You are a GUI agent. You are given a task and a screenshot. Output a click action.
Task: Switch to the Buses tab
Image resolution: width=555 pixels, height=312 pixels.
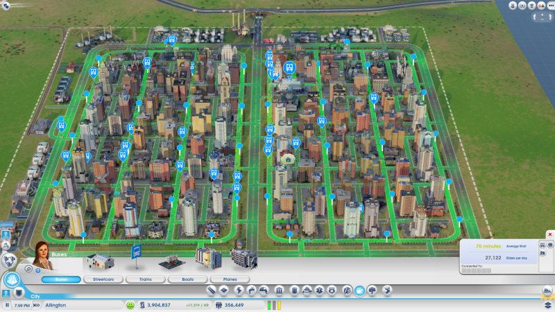point(61,279)
